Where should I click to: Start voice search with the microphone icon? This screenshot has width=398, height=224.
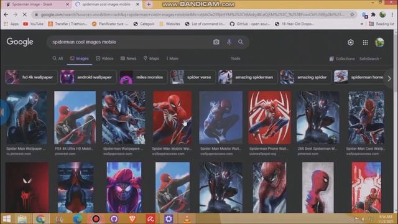pos(229,42)
